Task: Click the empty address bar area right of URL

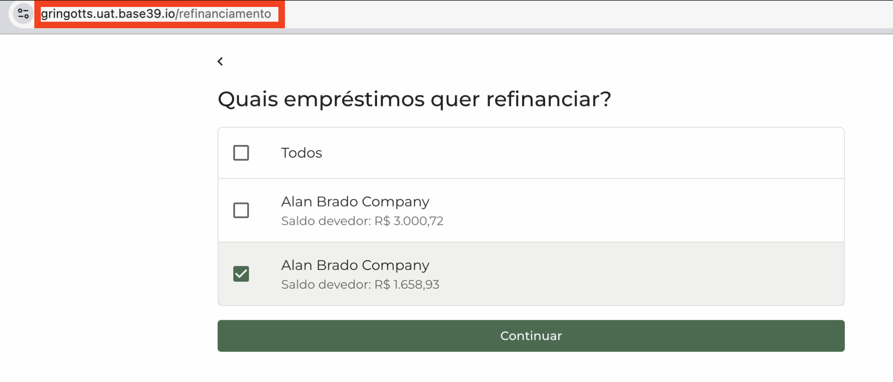Action: [565, 14]
